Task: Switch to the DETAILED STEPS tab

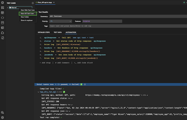Action: coord(44,32)
